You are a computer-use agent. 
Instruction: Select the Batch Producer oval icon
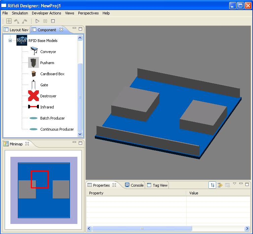34,118
